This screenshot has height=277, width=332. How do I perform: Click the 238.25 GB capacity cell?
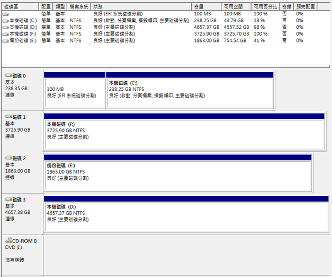tap(205, 21)
